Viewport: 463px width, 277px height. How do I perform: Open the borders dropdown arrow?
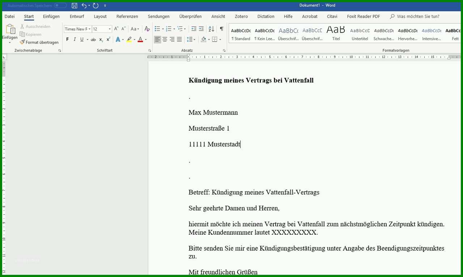pyautogui.click(x=220, y=39)
